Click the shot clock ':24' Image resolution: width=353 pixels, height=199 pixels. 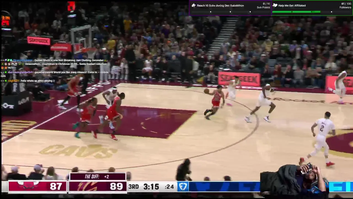point(169,187)
